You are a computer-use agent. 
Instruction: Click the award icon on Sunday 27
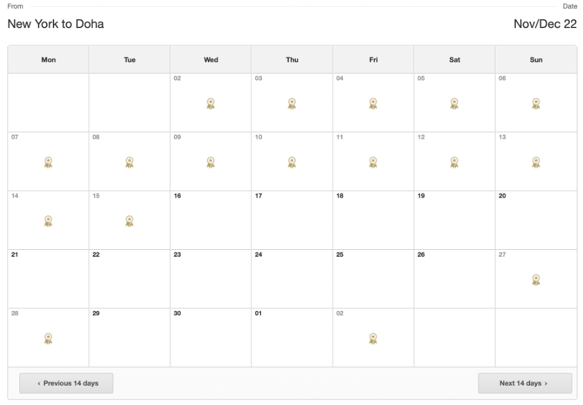click(536, 280)
